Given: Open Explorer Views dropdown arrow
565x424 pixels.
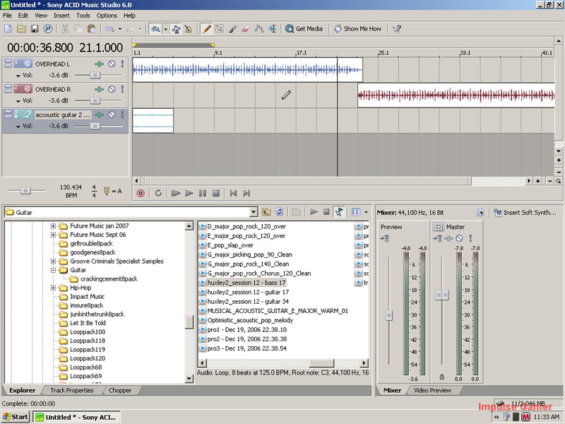Looking at the screenshot, I should 366,212.
